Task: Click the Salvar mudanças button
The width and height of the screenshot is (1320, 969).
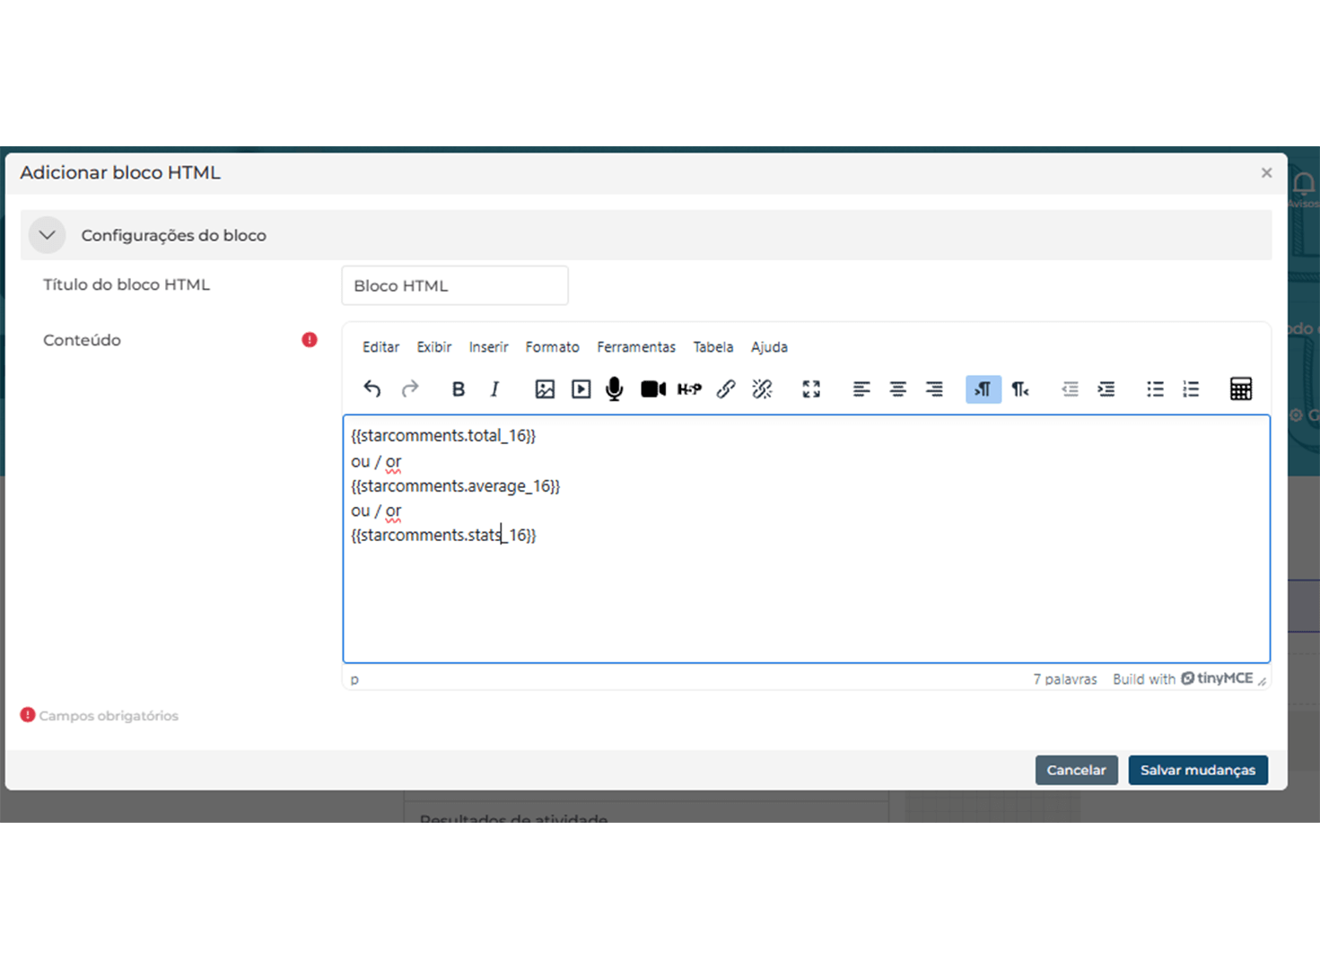Action: tap(1197, 770)
